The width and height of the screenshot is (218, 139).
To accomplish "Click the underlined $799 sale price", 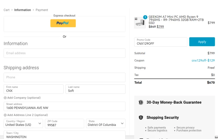I will coord(160,27).
